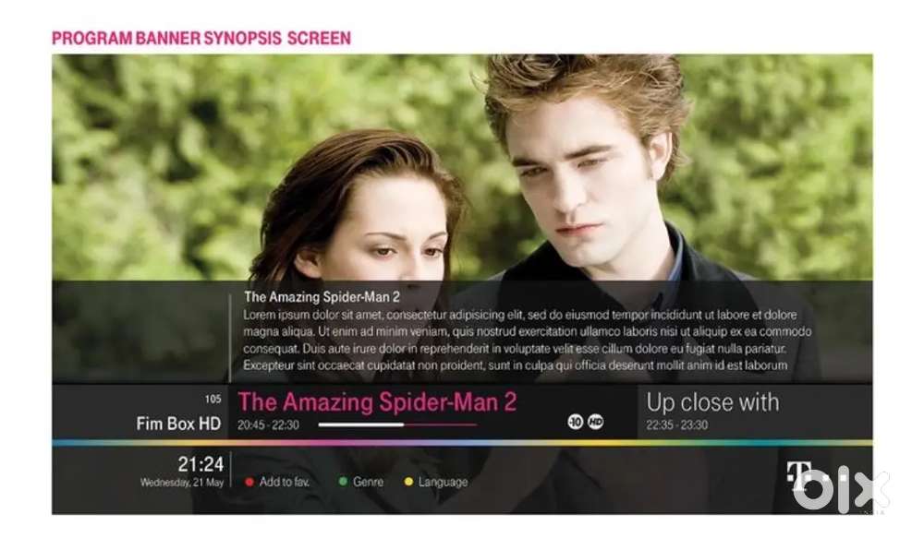Click the Program Banner Synopsis Screen heading
Screen dimensions: 924x550
click(201, 38)
